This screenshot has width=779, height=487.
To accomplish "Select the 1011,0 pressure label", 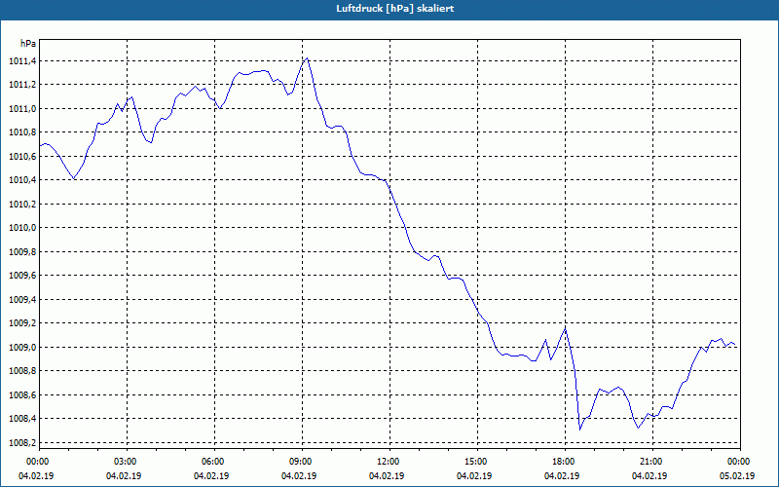I will [x=22, y=109].
